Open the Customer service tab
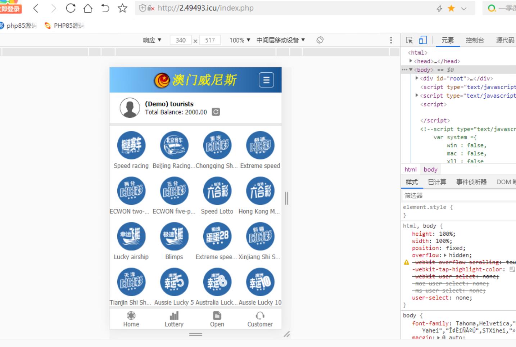The image size is (516, 347). coord(260,319)
